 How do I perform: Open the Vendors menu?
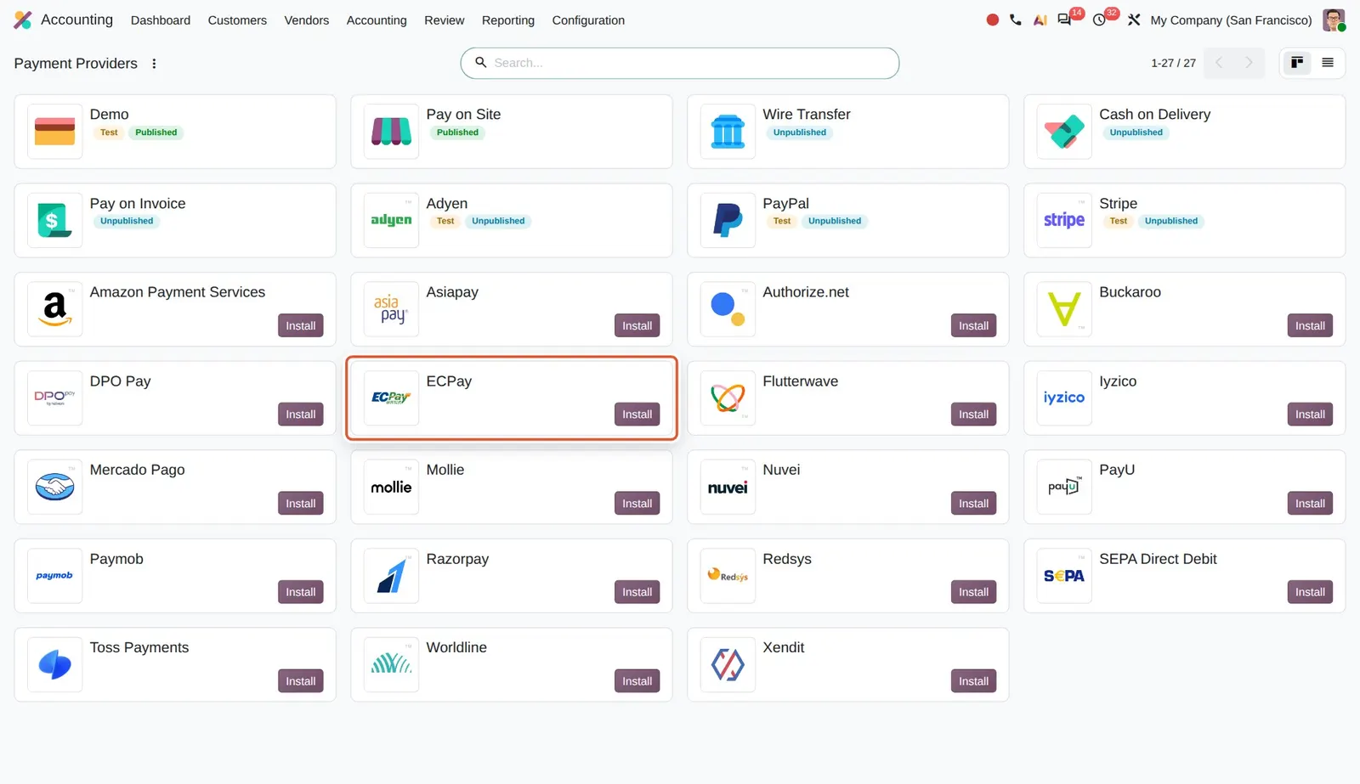coord(307,20)
